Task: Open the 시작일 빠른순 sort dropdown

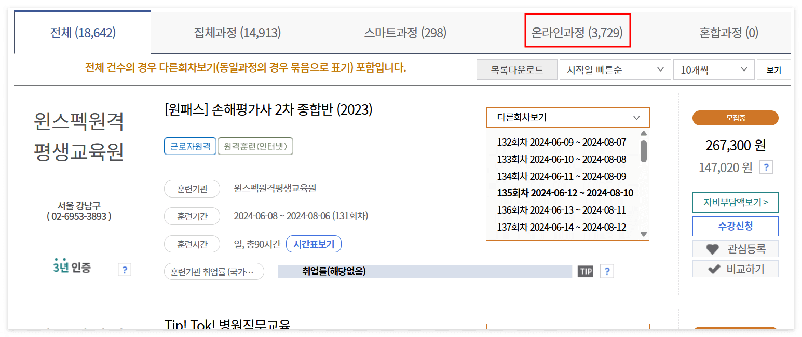Action: [x=615, y=69]
